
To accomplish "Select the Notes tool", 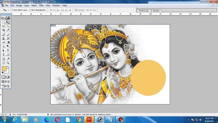I will (4, 59).
